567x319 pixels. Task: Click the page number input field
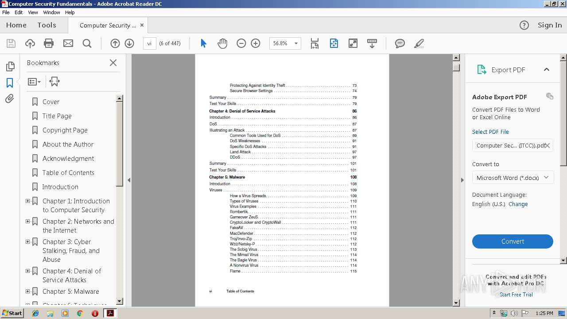coord(149,43)
